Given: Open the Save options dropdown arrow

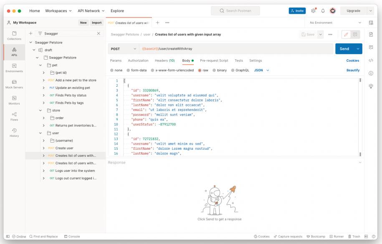Looking at the screenshot, I should tap(321, 34).
